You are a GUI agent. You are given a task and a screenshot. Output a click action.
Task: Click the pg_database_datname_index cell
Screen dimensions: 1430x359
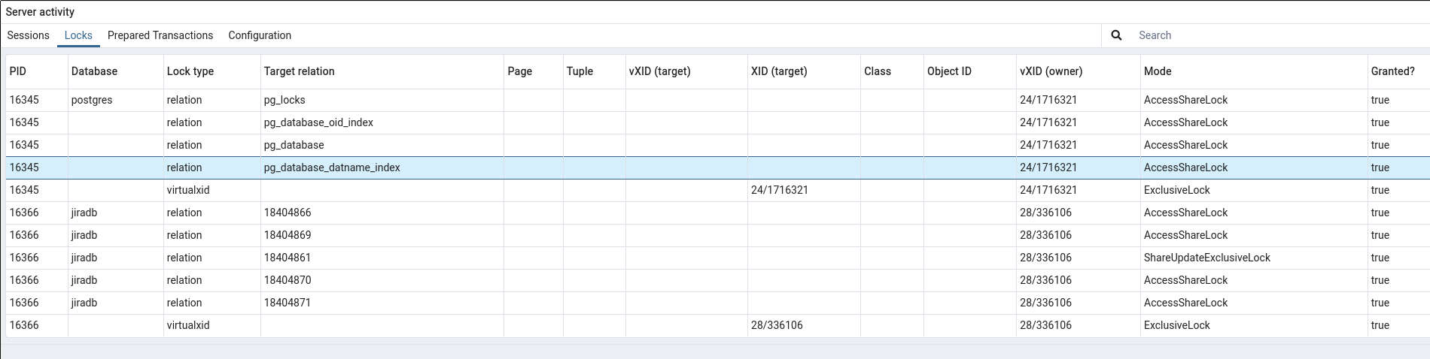click(382, 167)
